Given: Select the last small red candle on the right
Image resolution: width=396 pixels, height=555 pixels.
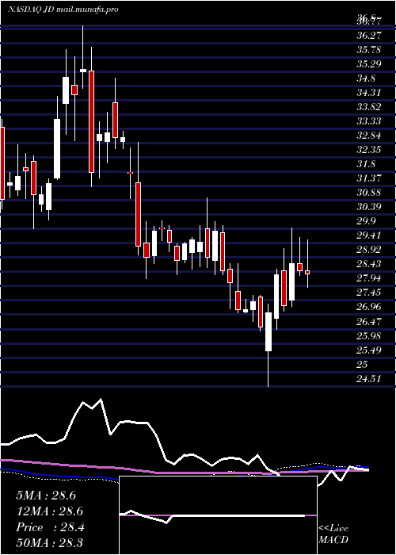Looking at the screenshot, I should [x=307, y=272].
